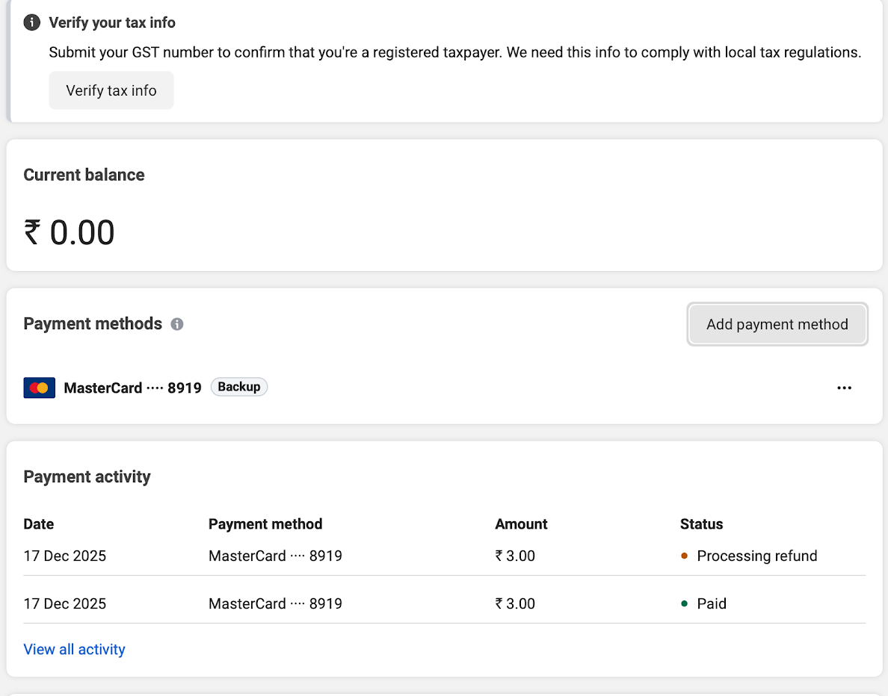Click the Amount column header
This screenshot has height=696, width=888.
521,523
